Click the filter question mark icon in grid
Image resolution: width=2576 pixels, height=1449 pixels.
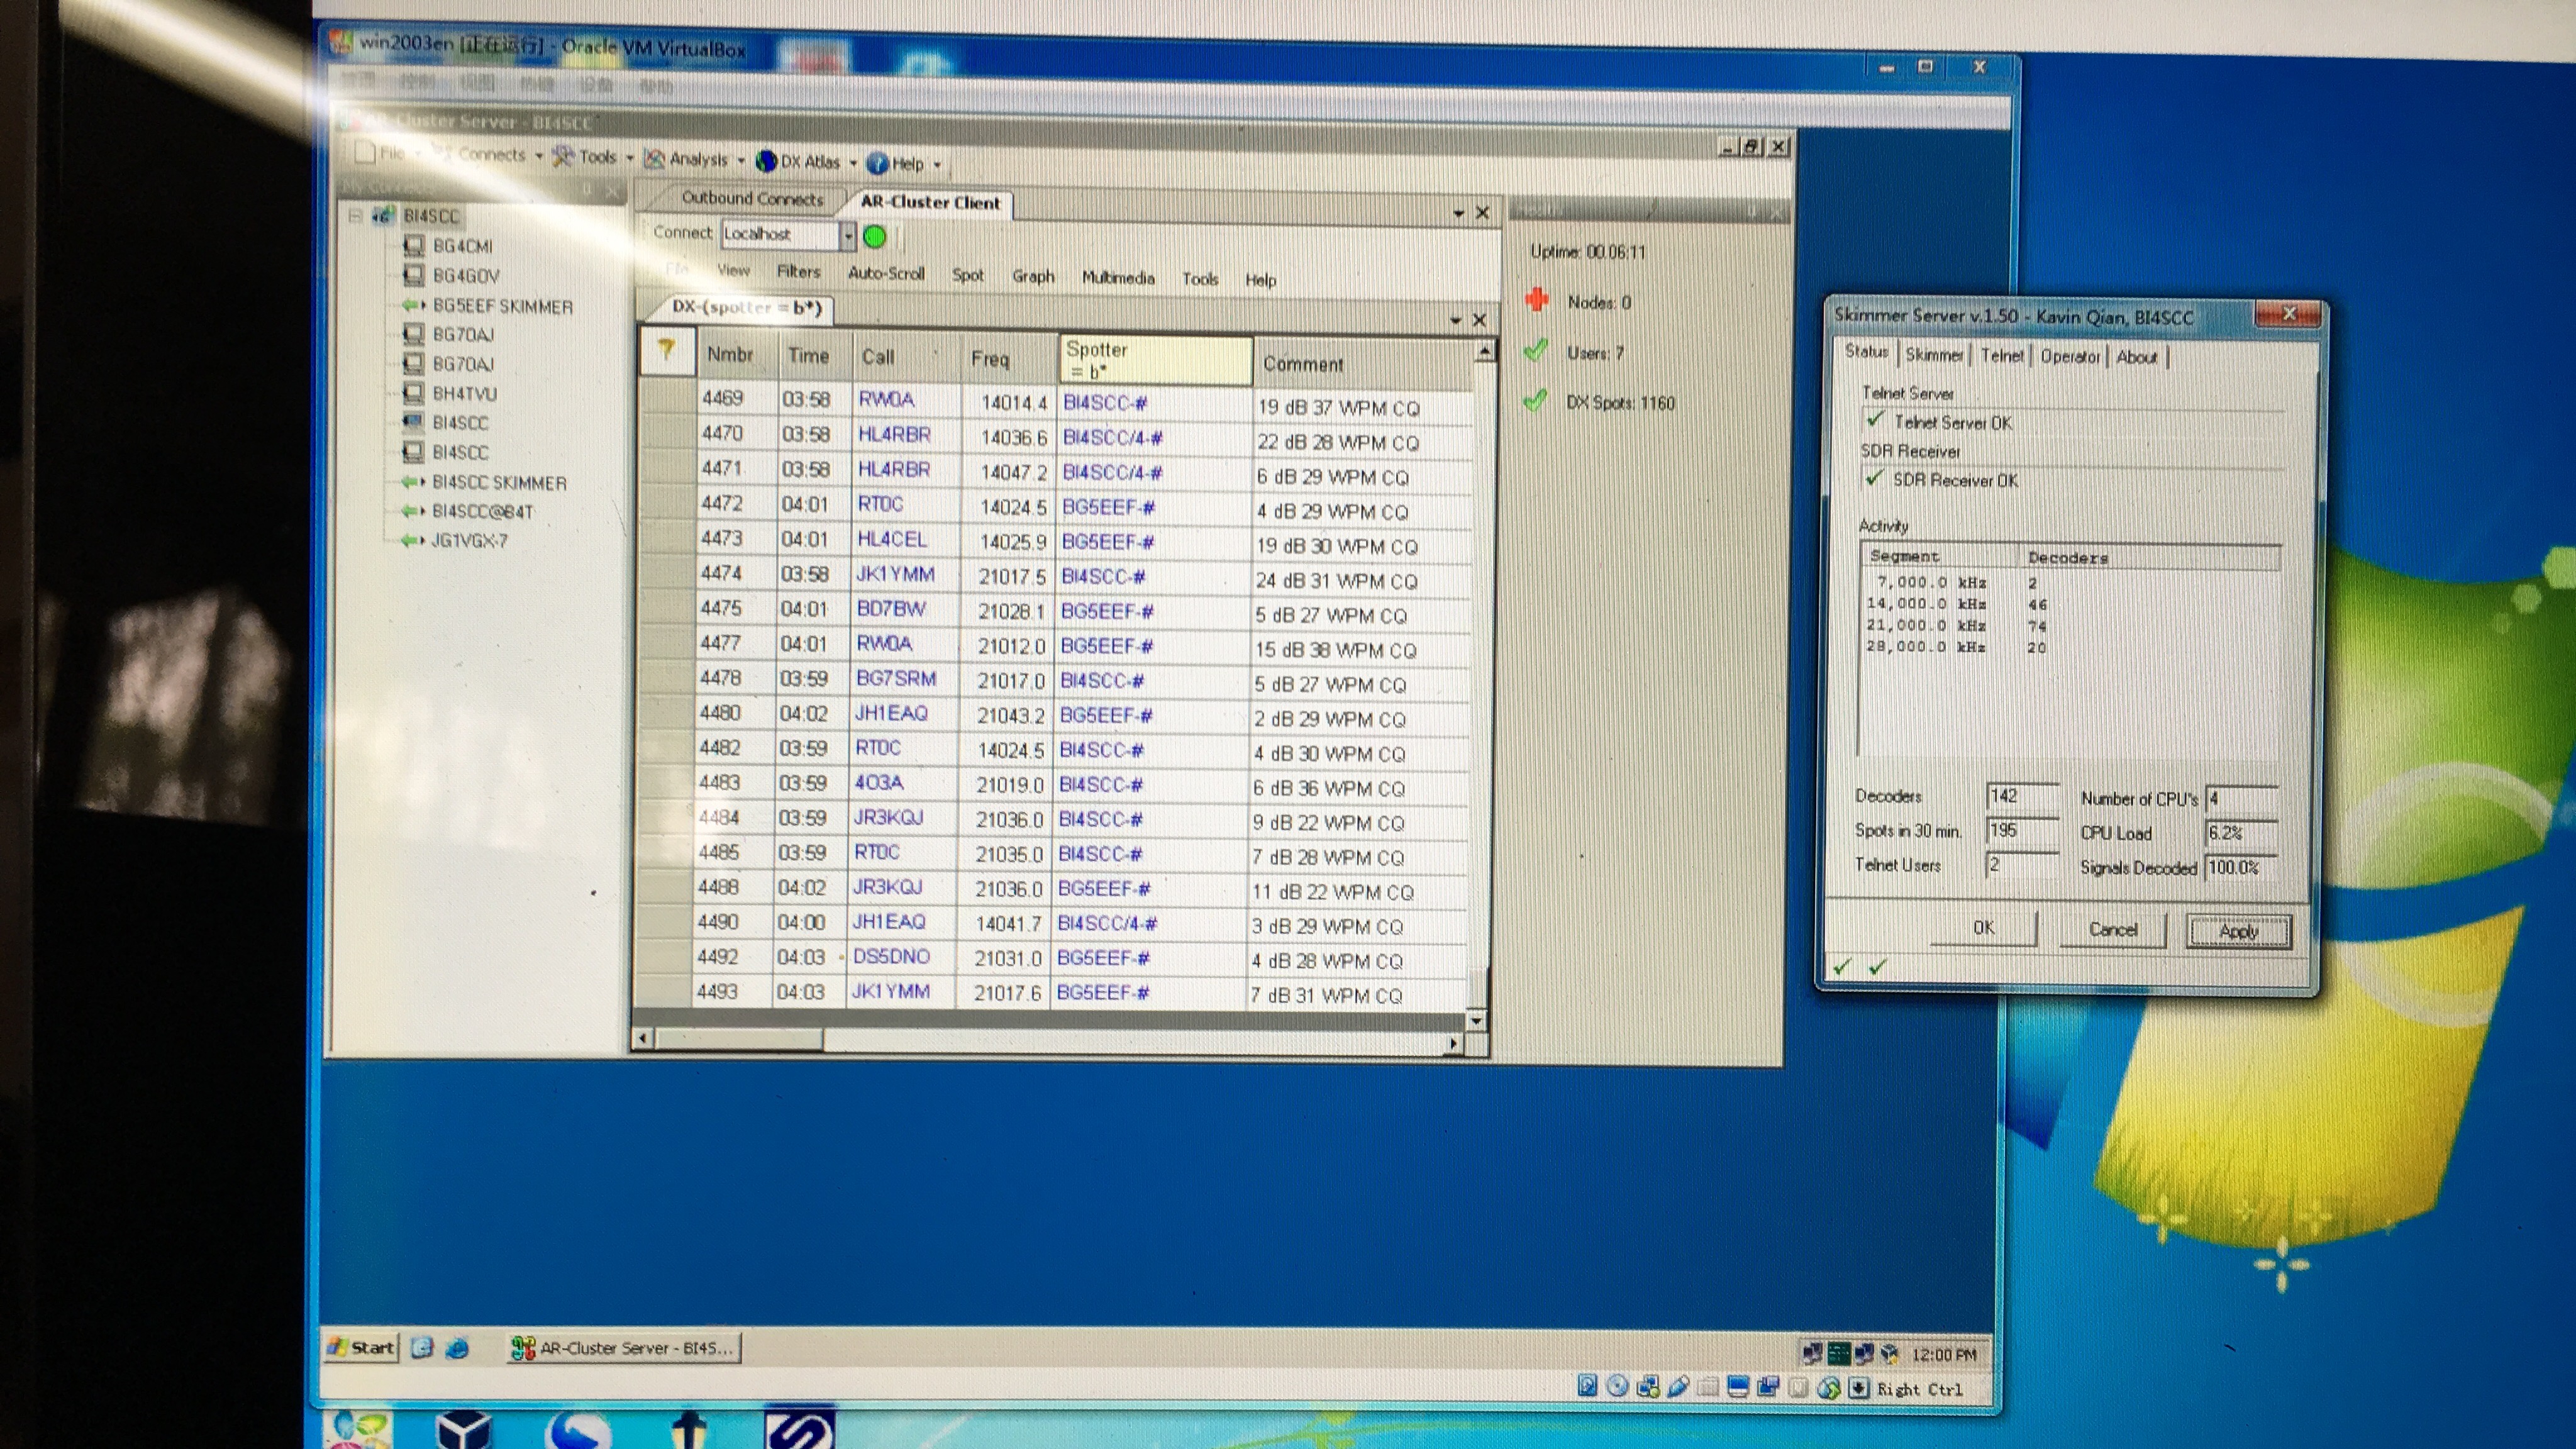pos(666,350)
